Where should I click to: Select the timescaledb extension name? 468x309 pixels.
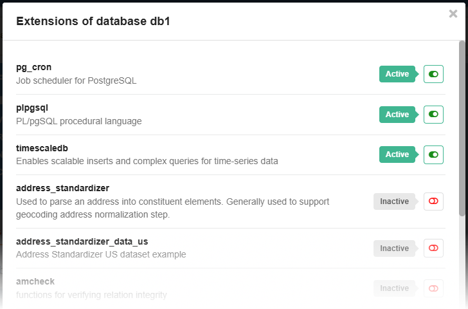(x=42, y=148)
